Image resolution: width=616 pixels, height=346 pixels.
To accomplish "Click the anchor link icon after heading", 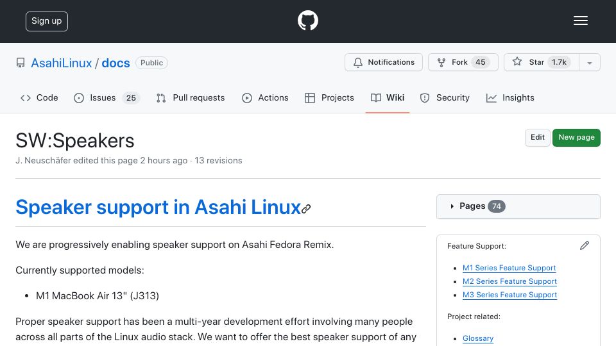I will pyautogui.click(x=306, y=209).
